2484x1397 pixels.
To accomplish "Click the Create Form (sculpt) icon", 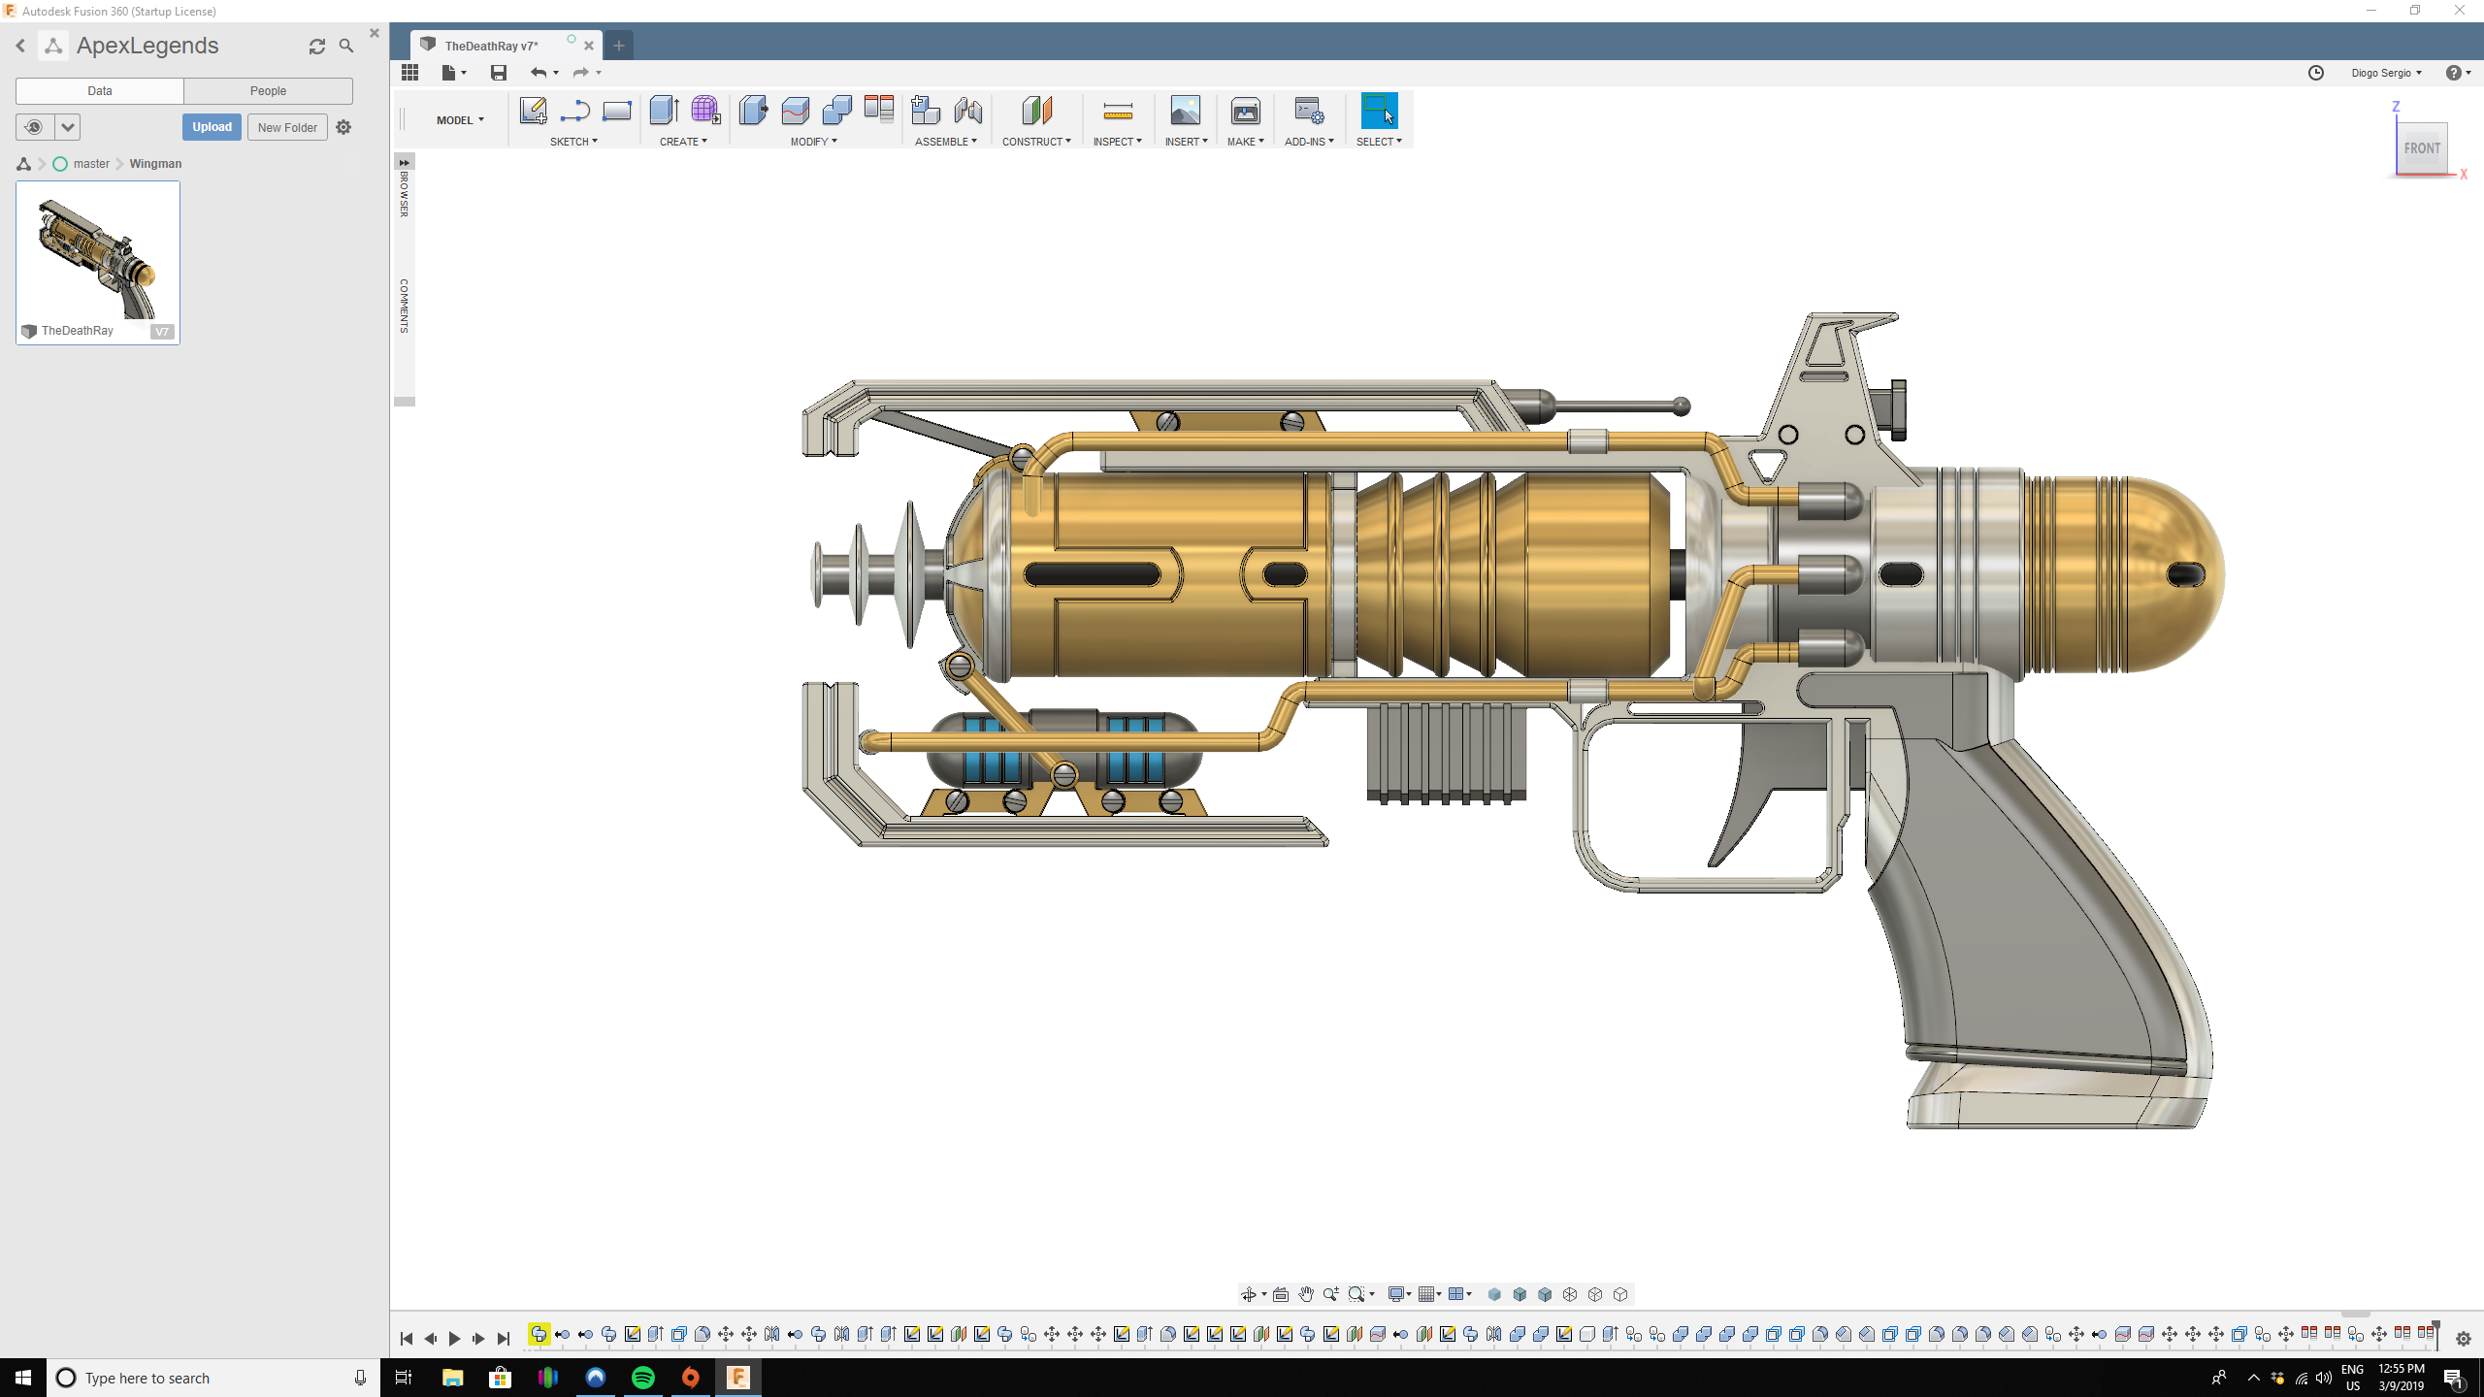I will point(705,111).
